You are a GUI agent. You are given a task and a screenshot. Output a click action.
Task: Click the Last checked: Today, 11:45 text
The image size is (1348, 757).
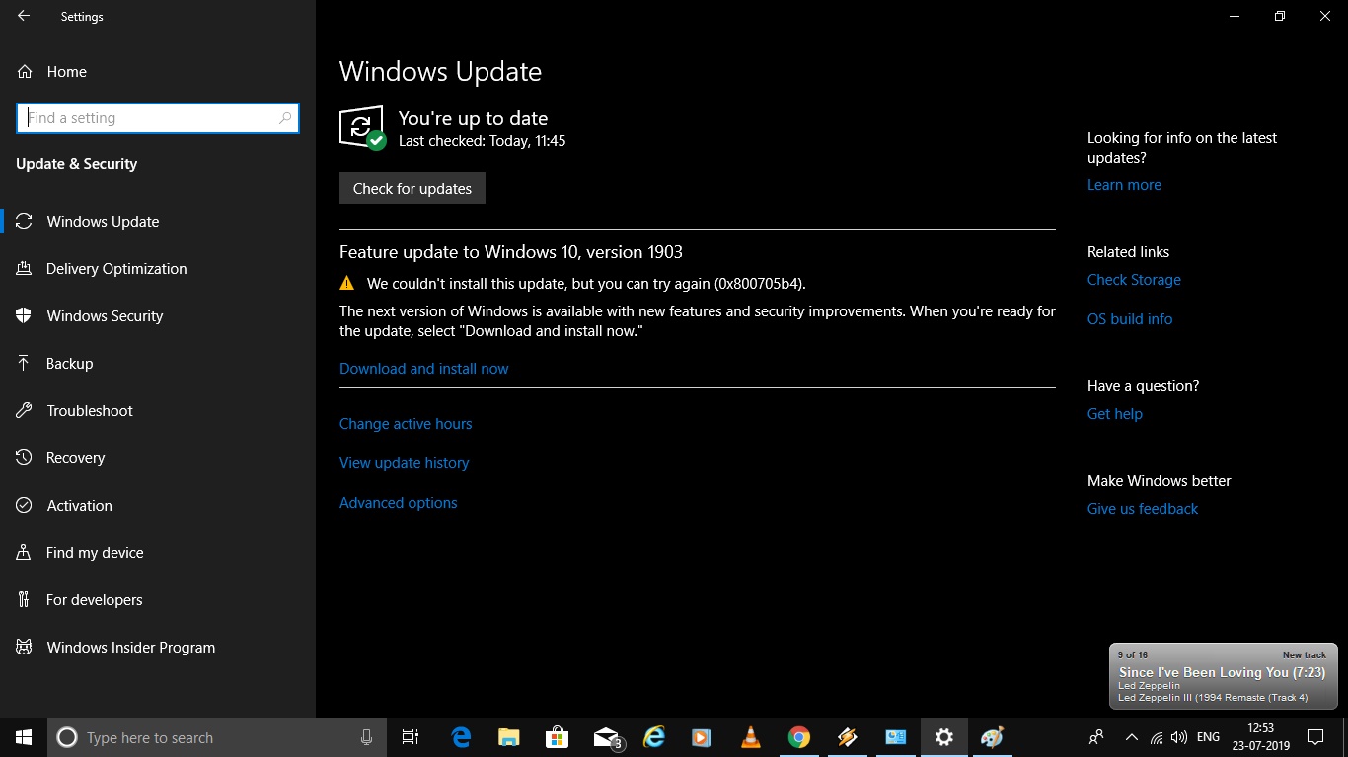pos(482,141)
